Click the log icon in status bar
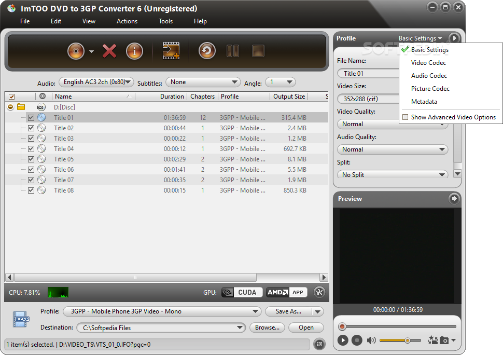 [319, 344]
